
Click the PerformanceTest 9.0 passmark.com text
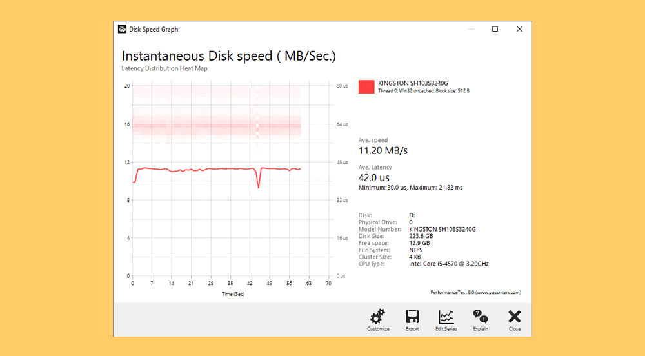(475, 292)
